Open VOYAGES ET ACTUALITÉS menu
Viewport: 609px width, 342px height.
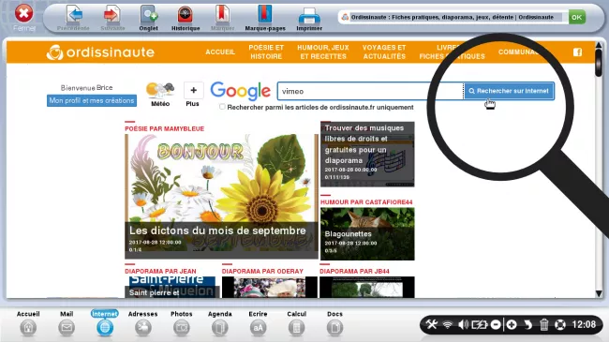pyautogui.click(x=384, y=52)
